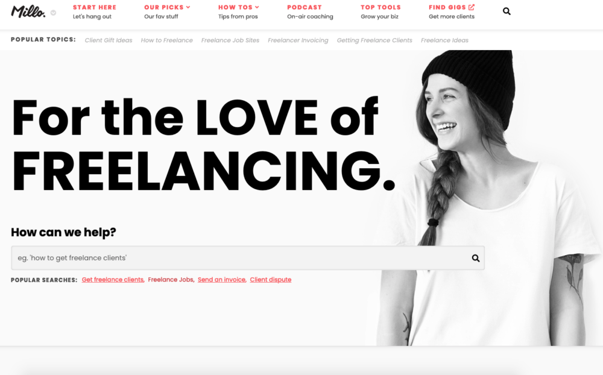The image size is (603, 375).
Task: Click the Millo logo
Action: 28,11
